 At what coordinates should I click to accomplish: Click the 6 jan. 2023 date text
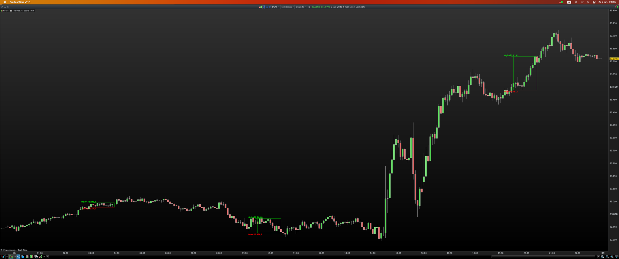click(x=336, y=7)
